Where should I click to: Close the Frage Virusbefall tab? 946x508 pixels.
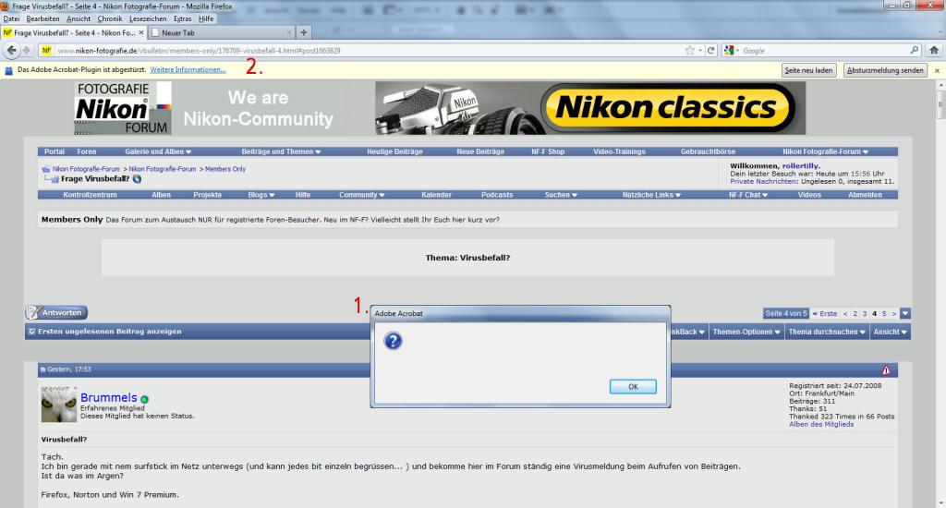(141, 32)
